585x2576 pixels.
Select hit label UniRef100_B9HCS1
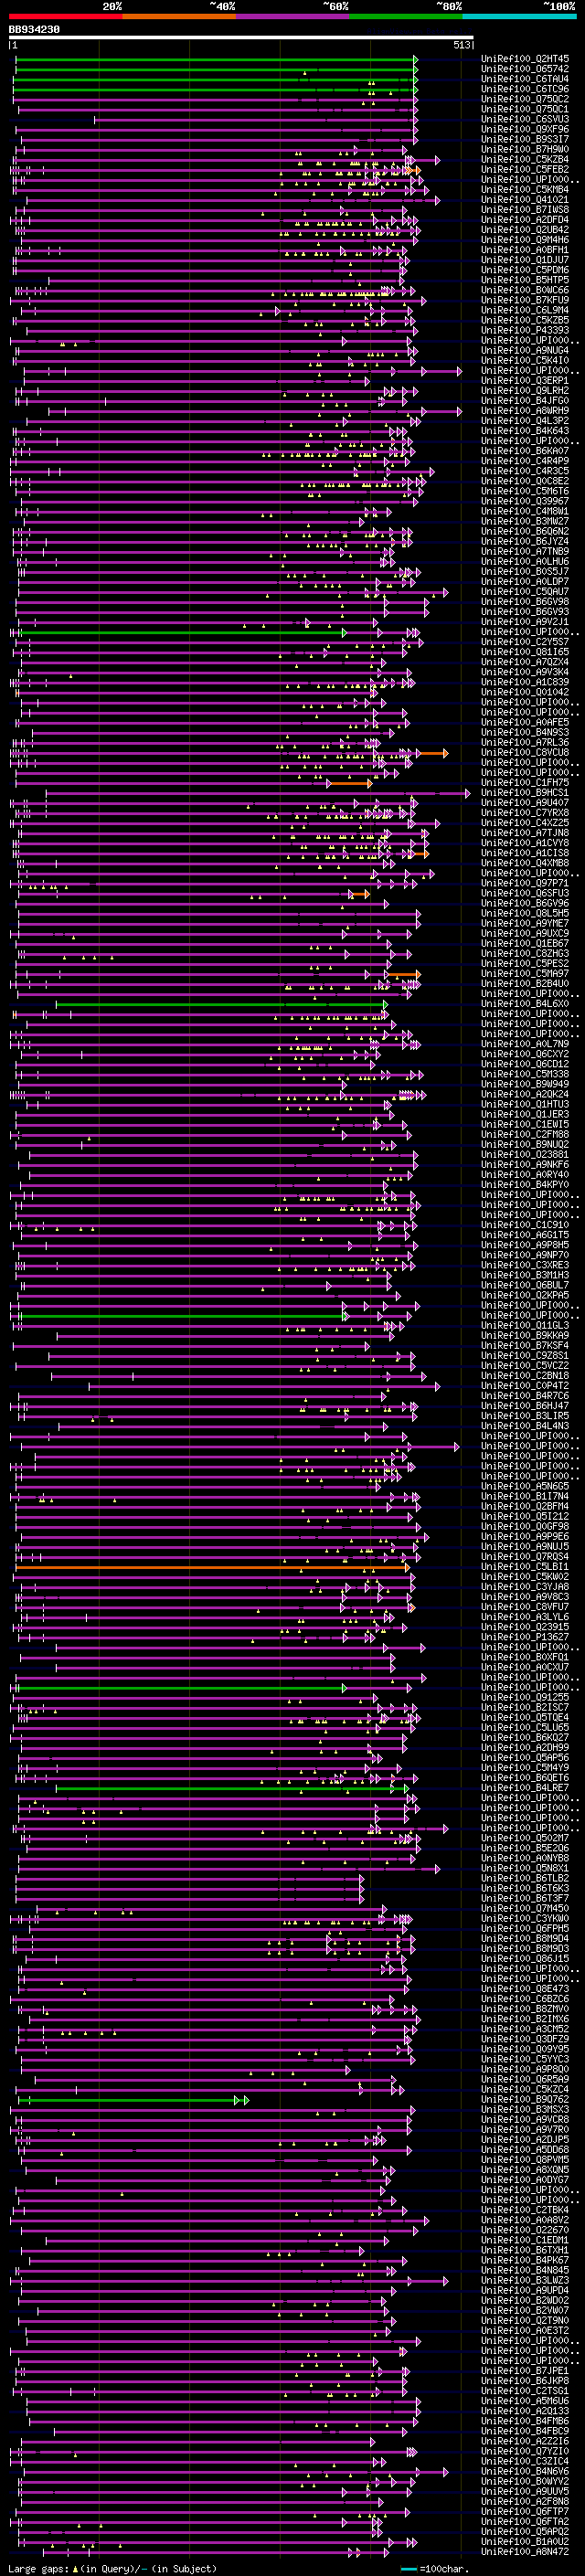[x=525, y=793]
